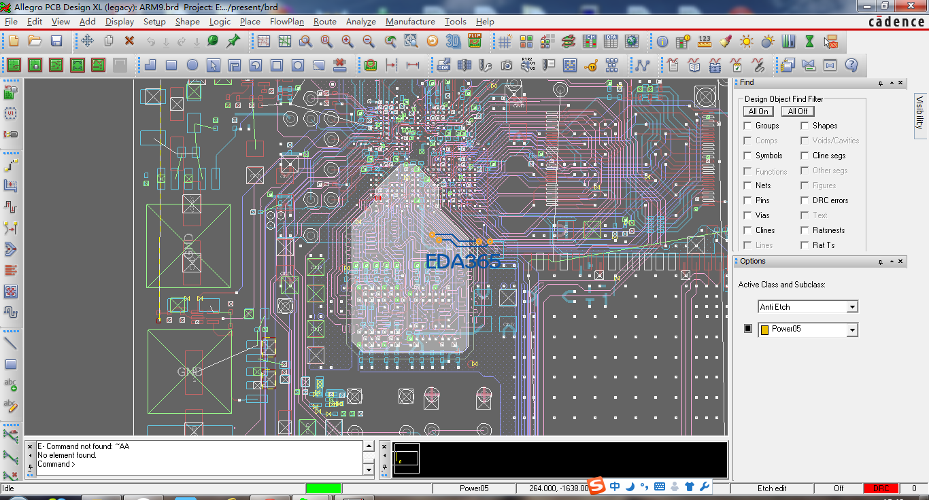This screenshot has height=500, width=929.
Task: Click the Flip design icon
Action: point(475,41)
